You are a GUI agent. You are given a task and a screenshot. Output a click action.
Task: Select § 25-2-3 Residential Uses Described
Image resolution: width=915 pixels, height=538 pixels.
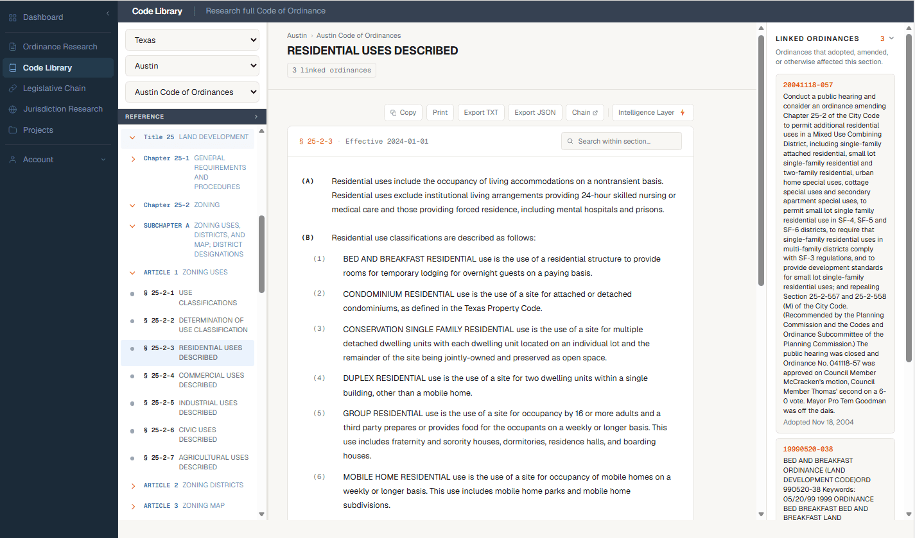[x=187, y=353]
